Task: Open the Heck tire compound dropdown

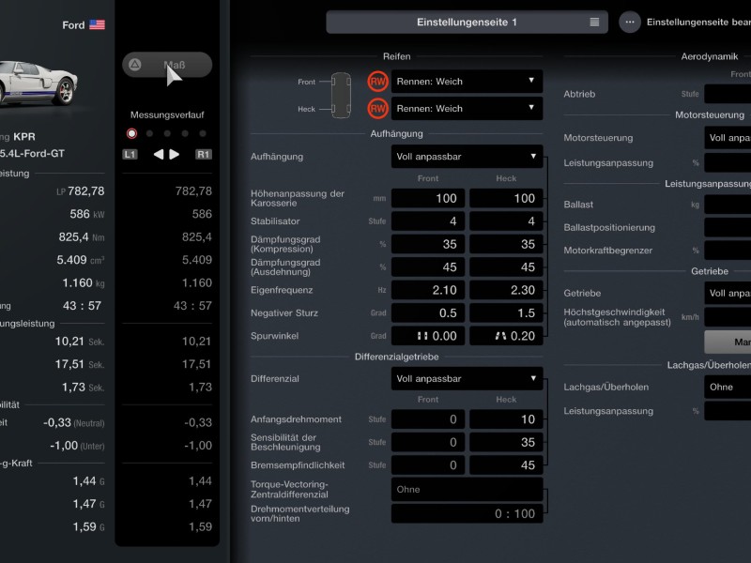Action: coord(467,109)
